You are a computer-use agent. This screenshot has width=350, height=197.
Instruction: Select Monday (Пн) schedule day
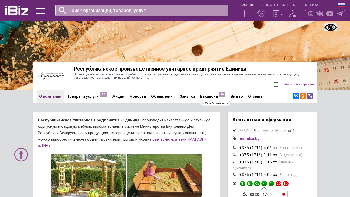click(243, 184)
